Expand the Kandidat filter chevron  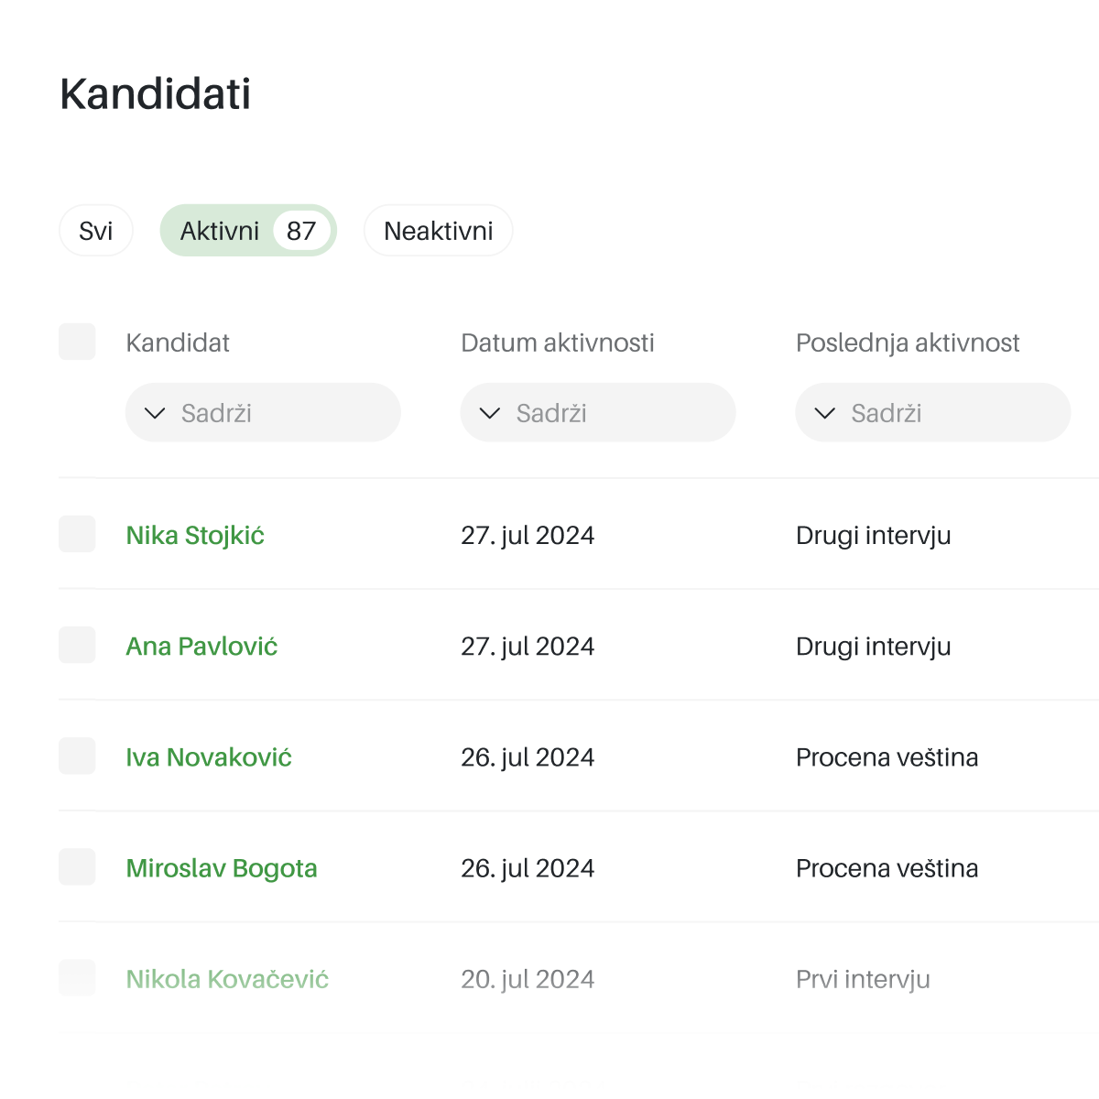155,413
